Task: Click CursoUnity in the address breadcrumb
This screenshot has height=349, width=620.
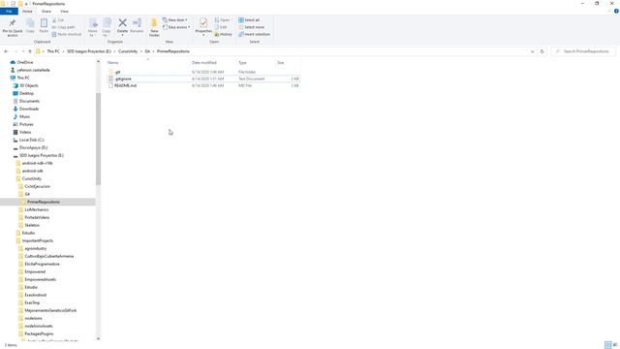Action: (x=128, y=51)
